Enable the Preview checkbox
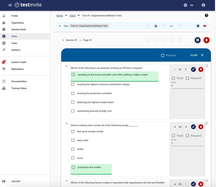This screenshot has height=187, width=216. (x=163, y=55)
